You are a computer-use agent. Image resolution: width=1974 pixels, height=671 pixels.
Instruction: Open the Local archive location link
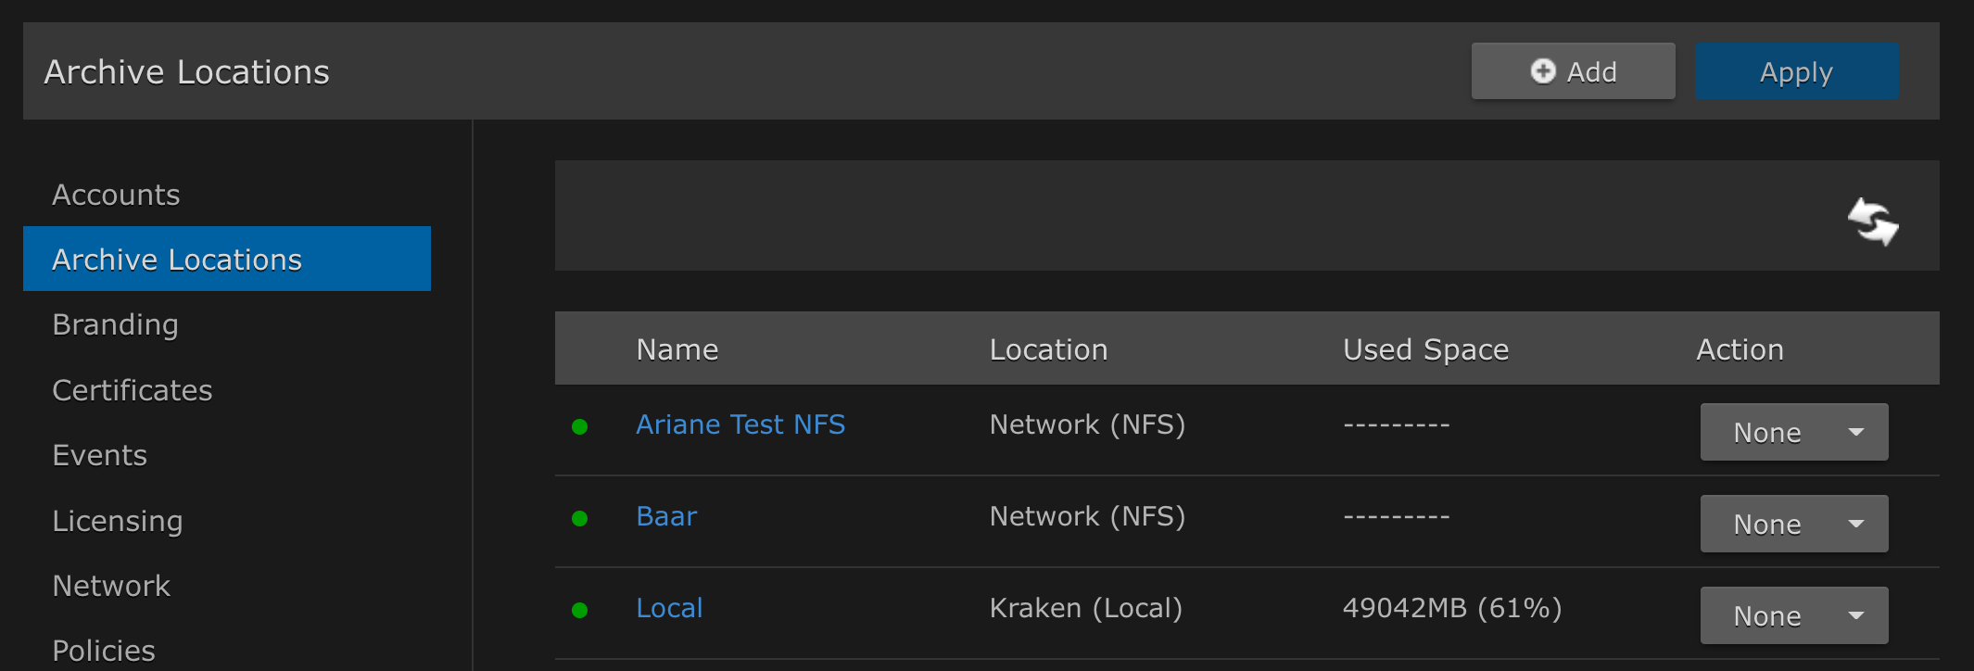tap(669, 608)
